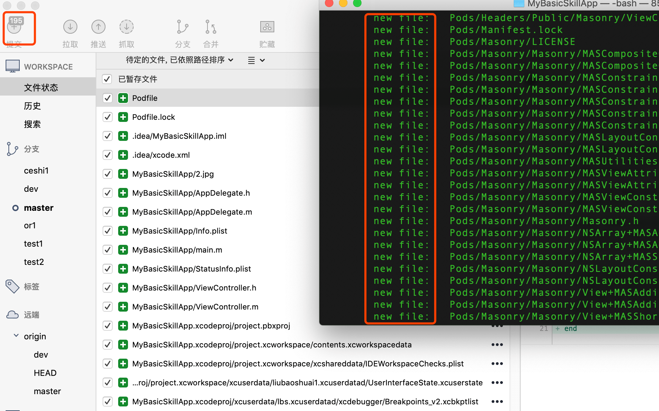Uncheck .idea/MyBasicSkillApp.iml checkbox
The width and height of the screenshot is (659, 411).
[x=107, y=136]
